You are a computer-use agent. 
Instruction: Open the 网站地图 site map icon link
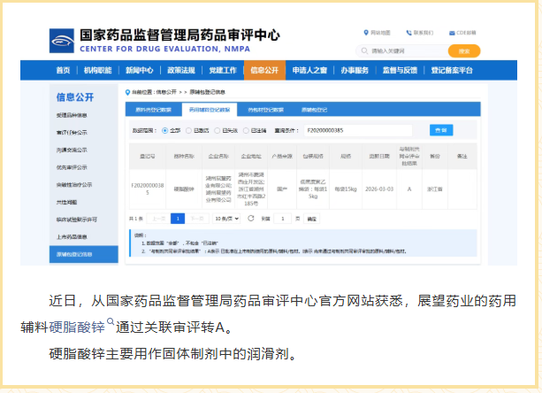click(x=367, y=32)
